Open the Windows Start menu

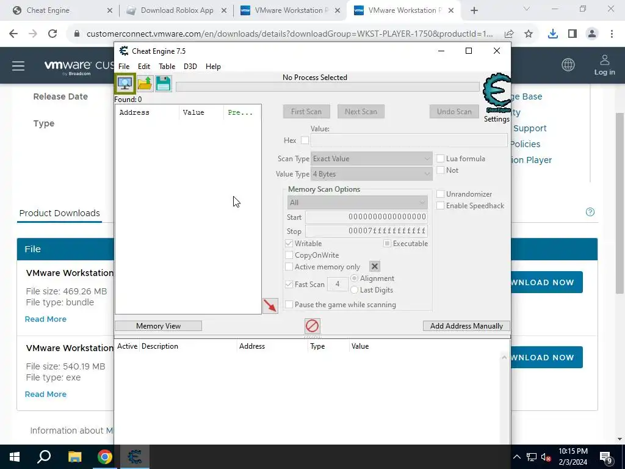pyautogui.click(x=15, y=457)
